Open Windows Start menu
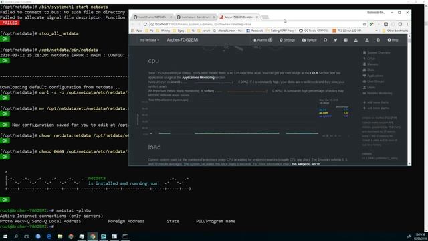 (5, 236)
